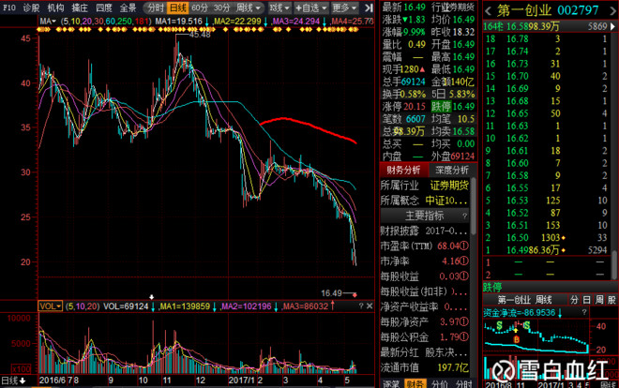This screenshot has width=619, height=388.
Task: Click the collapse-right arrow icon in toolbar
Action: click(369, 7)
